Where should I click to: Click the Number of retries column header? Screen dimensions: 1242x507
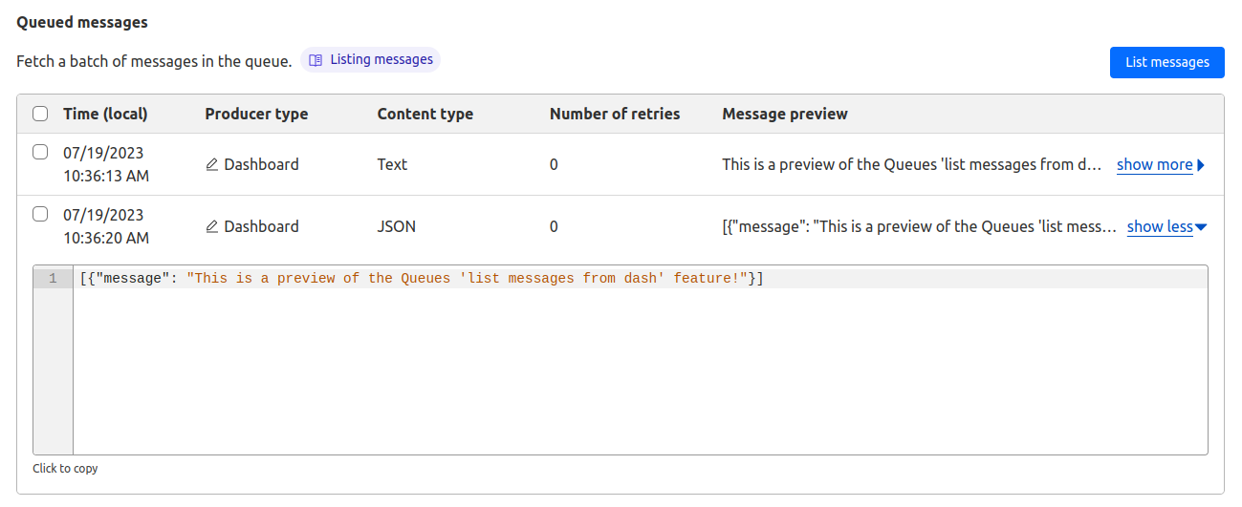coord(615,114)
